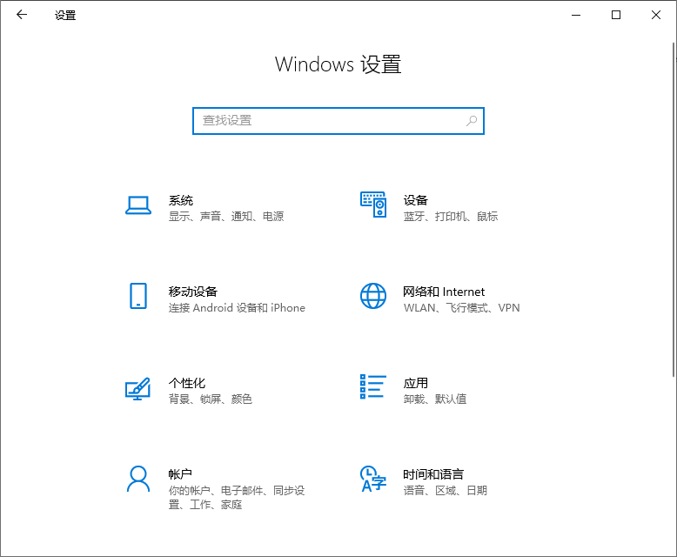This screenshot has height=557, width=677.
Task: Open the 帐户 person icon
Action: click(138, 479)
